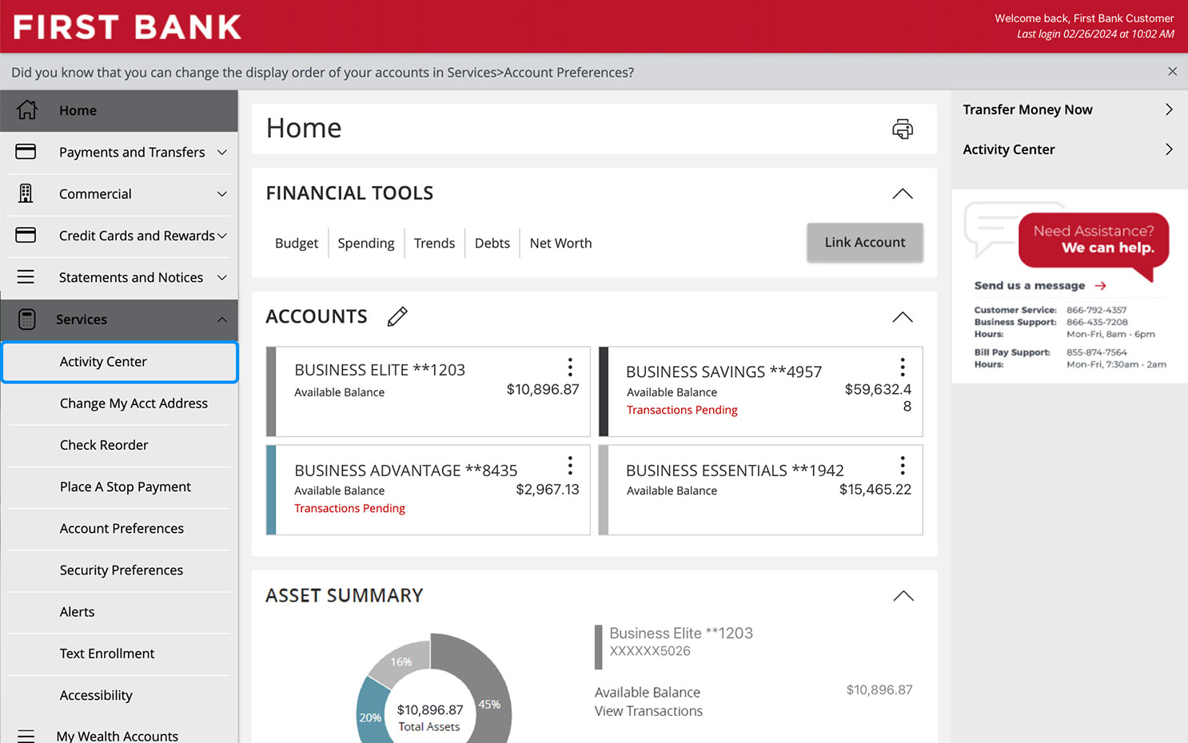This screenshot has height=743, width=1188.
Task: Select the Trends tab
Action: (434, 243)
